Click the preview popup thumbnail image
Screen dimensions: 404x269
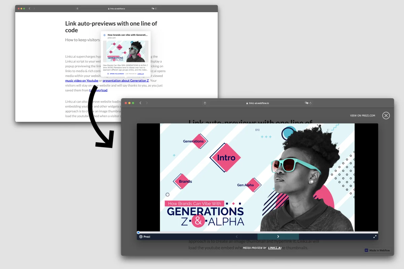coord(126,51)
